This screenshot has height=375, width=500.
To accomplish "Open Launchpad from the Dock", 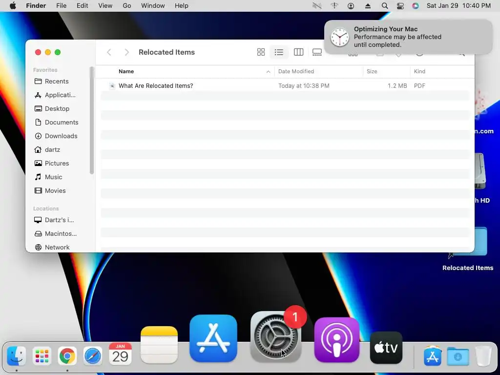I will pos(42,356).
